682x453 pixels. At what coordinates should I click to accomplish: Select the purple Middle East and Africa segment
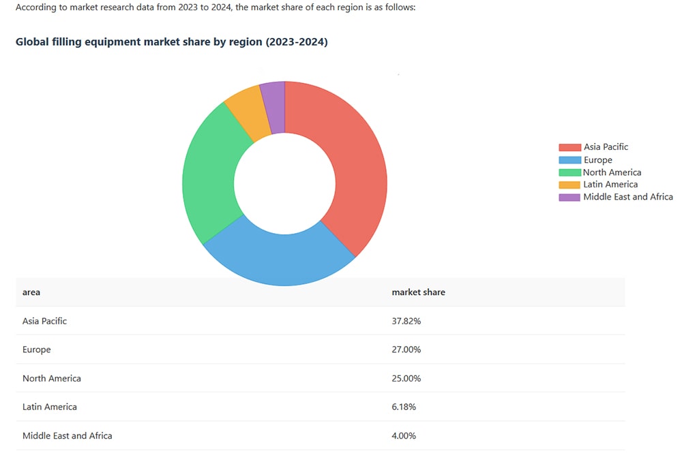point(274,106)
